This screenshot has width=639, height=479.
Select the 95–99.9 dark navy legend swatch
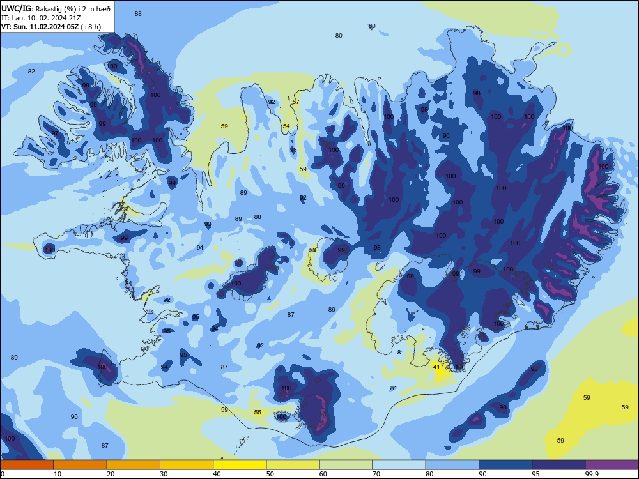coord(558,465)
